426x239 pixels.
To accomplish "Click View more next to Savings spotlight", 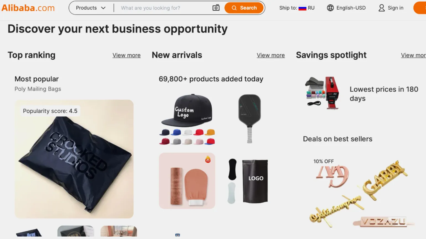I will click(x=413, y=55).
